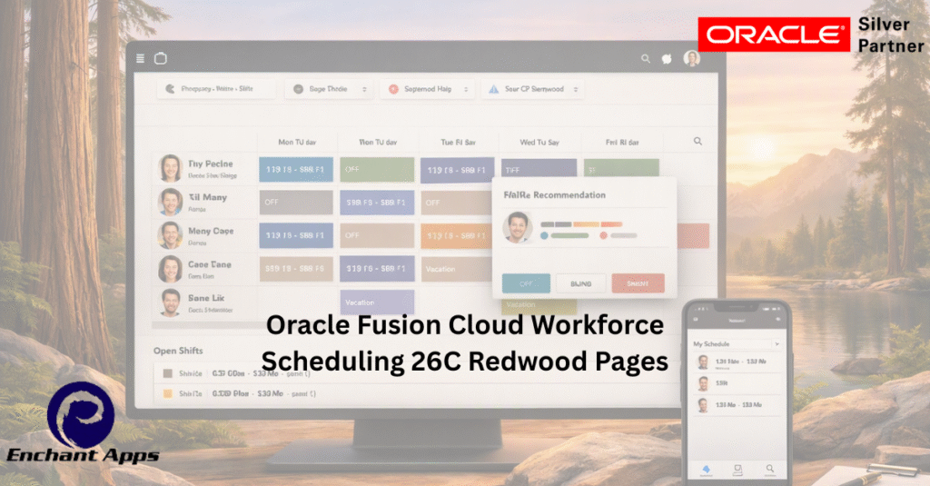Tap the search icon in phone bottom bar

(769, 470)
